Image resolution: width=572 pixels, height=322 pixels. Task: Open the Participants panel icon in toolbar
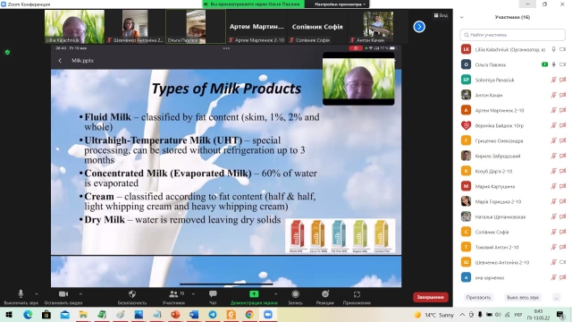pos(174,294)
